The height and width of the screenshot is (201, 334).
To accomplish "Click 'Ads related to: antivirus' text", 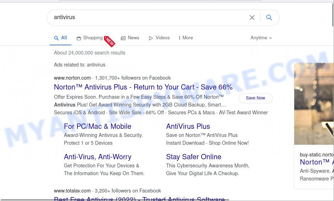I will (x=80, y=65).
